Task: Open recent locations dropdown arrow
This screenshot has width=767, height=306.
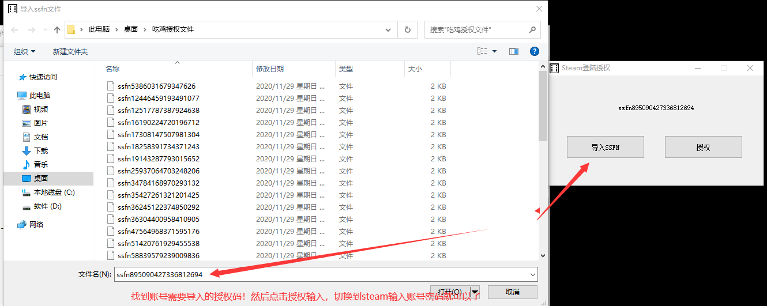Action: pos(44,29)
